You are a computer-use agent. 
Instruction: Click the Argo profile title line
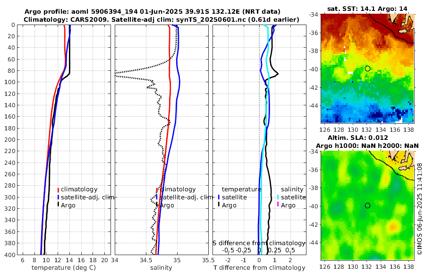coord(152,12)
